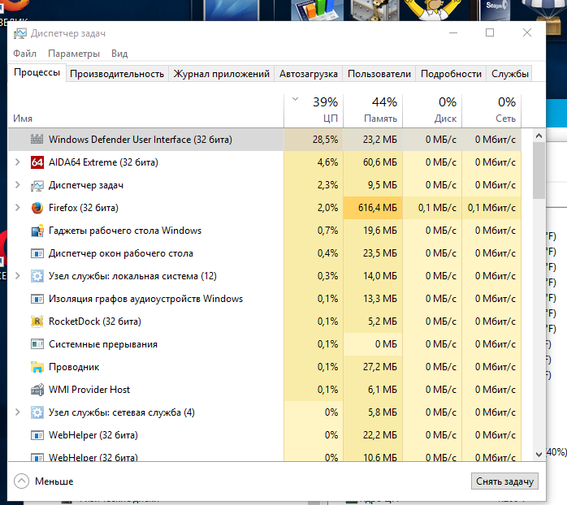The image size is (567, 505).
Task: Expand the AIDA64 Extreme process group
Action: pyautogui.click(x=17, y=162)
